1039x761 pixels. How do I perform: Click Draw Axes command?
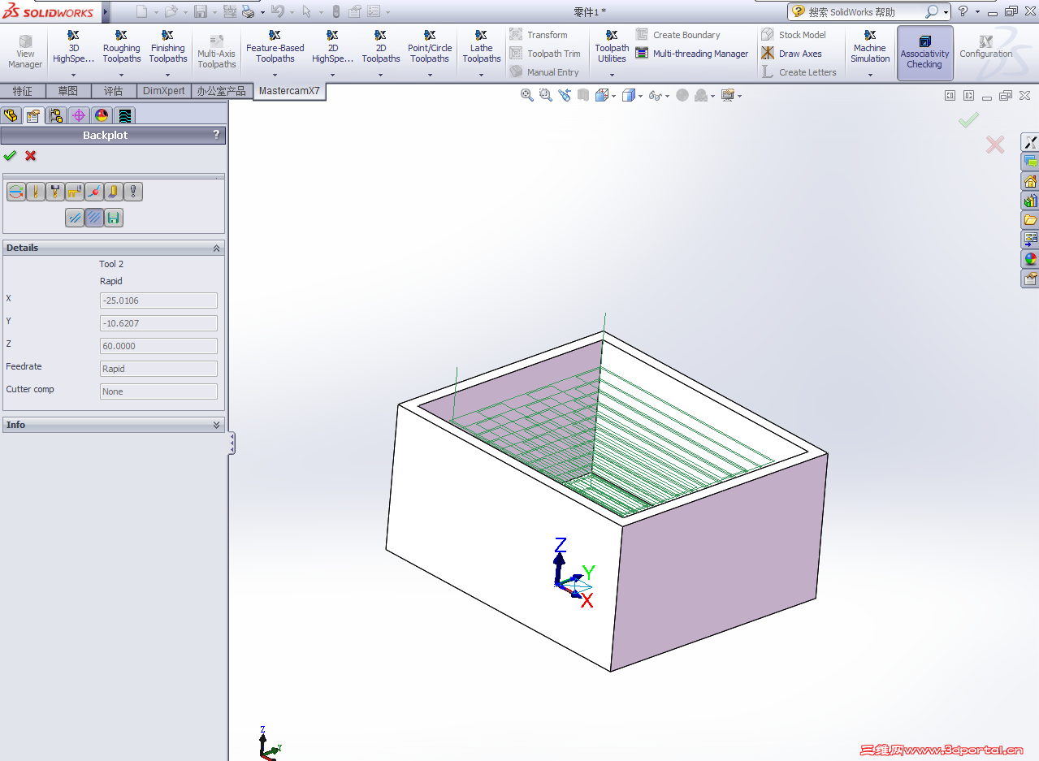pos(791,54)
